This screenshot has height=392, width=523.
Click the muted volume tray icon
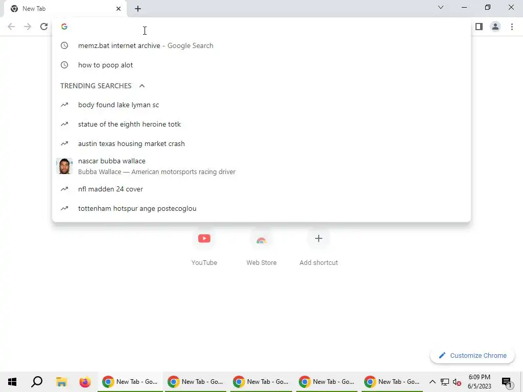tap(457, 382)
